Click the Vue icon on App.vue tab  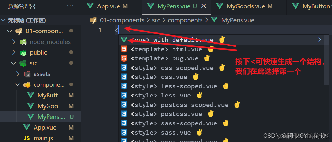tap(90, 6)
